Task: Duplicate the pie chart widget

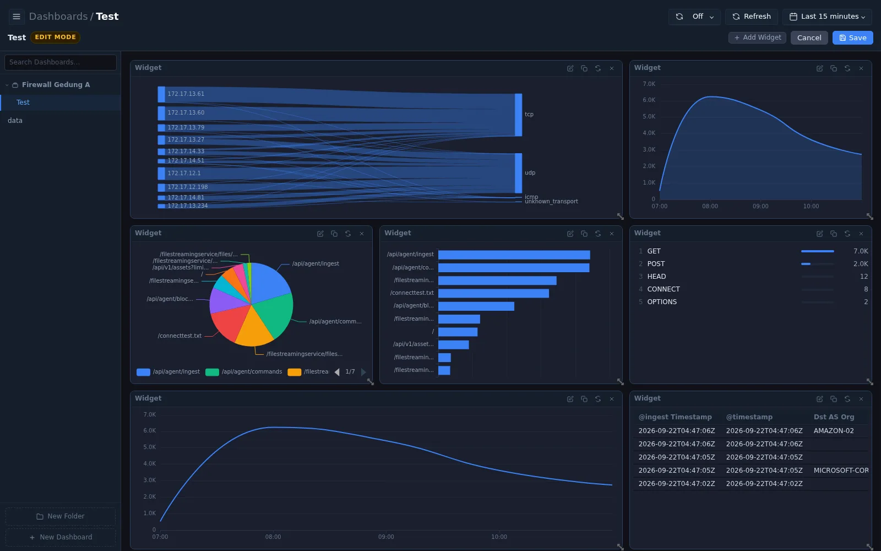Action: pyautogui.click(x=334, y=234)
